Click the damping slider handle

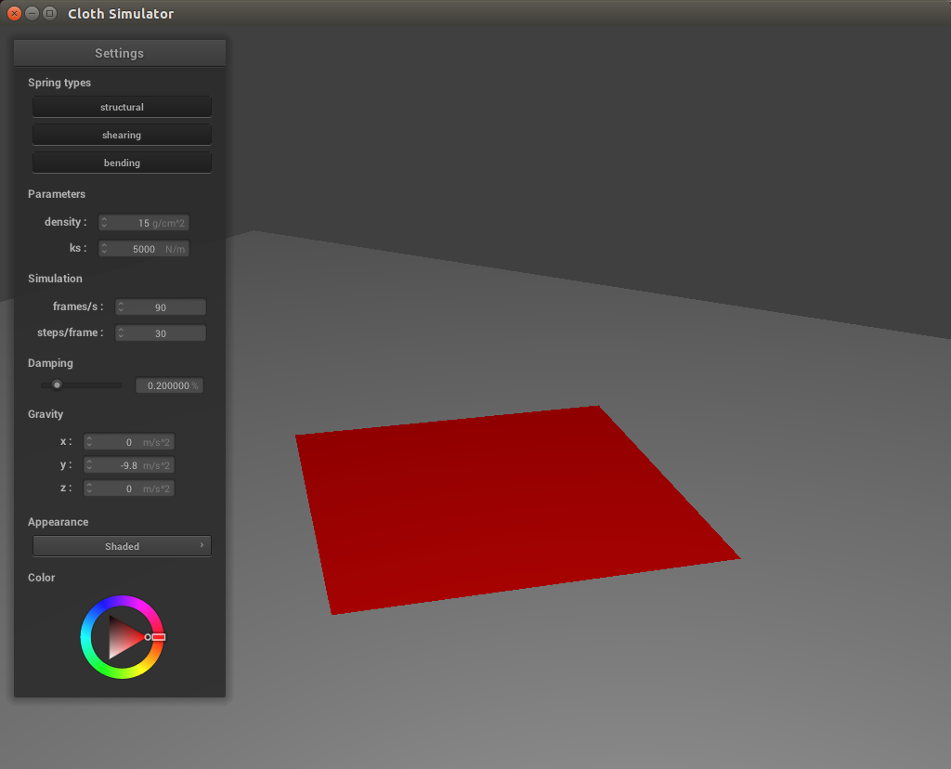pyautogui.click(x=57, y=384)
